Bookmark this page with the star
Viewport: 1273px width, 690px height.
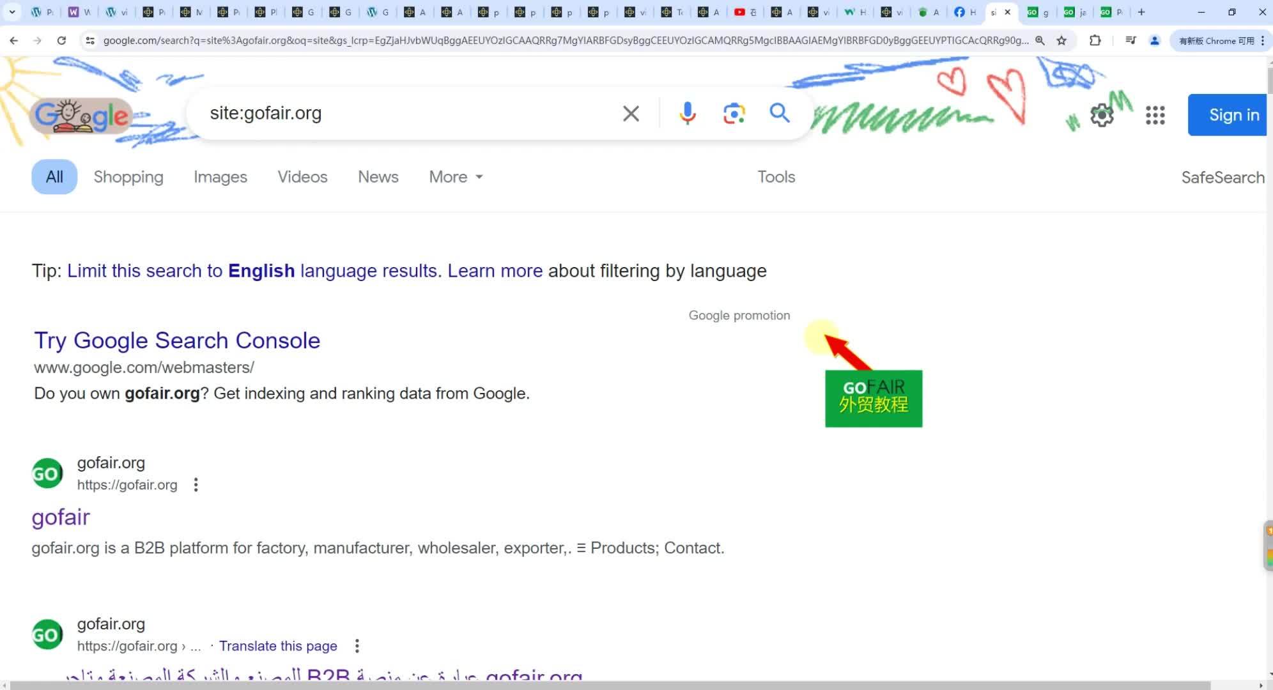coord(1061,40)
